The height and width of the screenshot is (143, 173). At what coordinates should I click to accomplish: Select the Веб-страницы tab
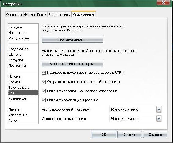60,15
